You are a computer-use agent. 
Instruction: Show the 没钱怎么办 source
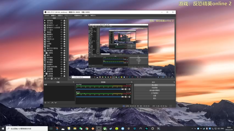click(x=61, y=39)
